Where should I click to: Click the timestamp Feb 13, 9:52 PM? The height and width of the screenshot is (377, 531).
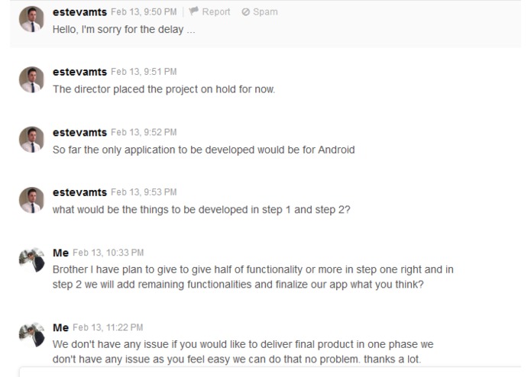[x=144, y=132]
